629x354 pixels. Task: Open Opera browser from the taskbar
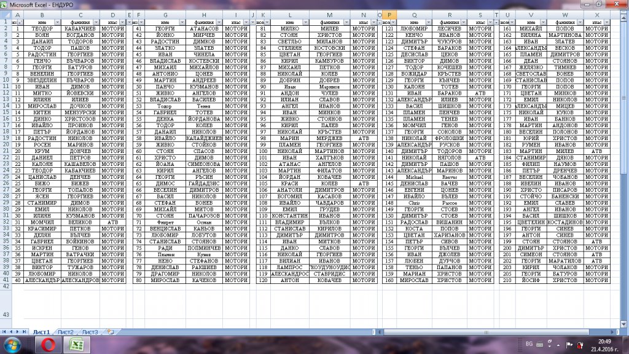click(x=49, y=345)
